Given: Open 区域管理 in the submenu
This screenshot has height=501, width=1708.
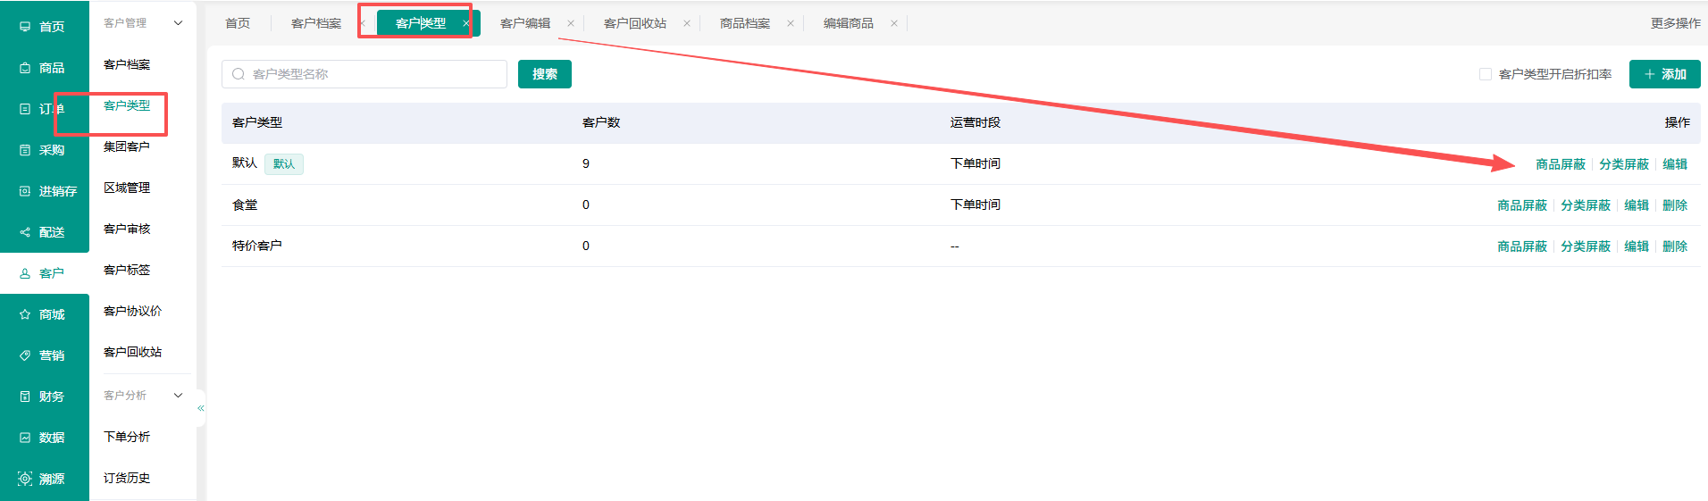Looking at the screenshot, I should point(127,188).
